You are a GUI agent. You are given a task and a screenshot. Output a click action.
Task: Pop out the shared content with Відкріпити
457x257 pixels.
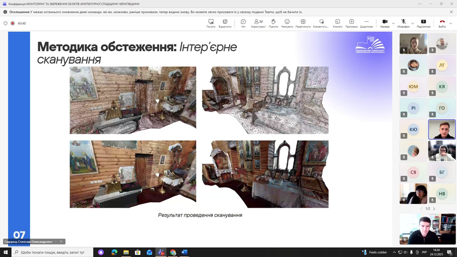coord(225,23)
